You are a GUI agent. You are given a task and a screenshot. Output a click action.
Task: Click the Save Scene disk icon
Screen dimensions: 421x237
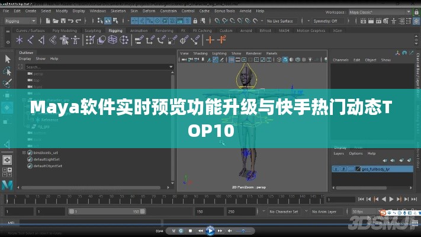(x=63, y=21)
